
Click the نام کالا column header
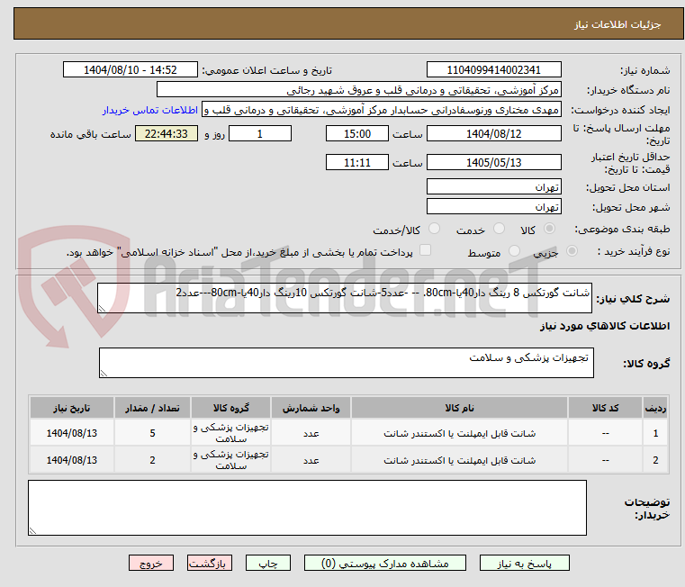(459, 408)
